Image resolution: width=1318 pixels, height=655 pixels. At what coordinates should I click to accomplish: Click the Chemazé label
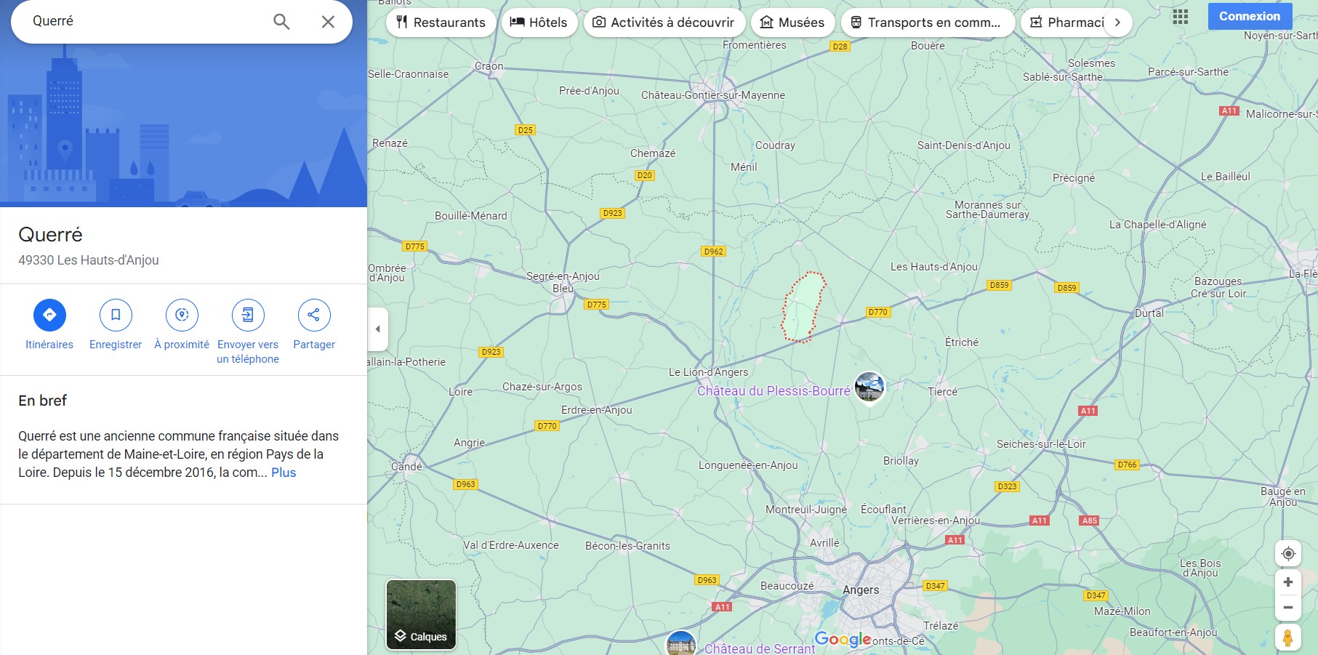pos(653,153)
